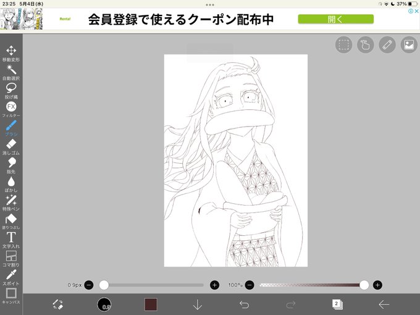The width and height of the screenshot is (420, 315).
Task: Tap the Wi-Fi status icon
Action: tap(386, 4)
